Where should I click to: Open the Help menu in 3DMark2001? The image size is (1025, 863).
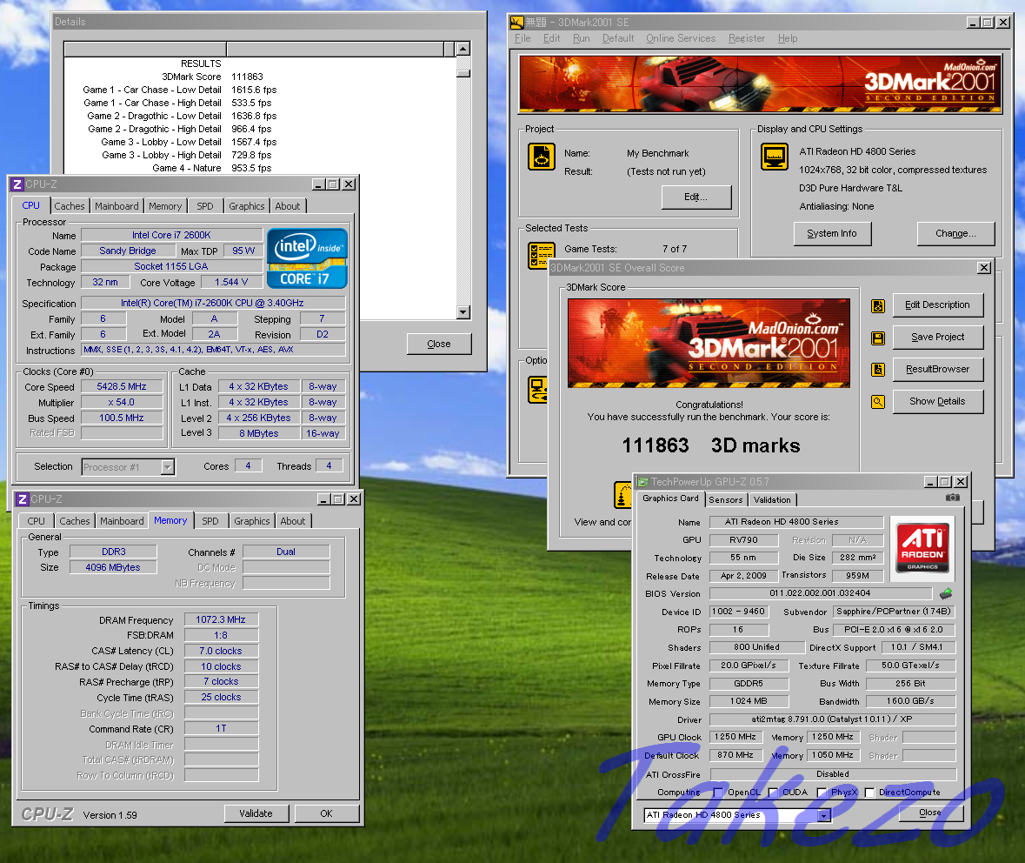click(x=788, y=38)
